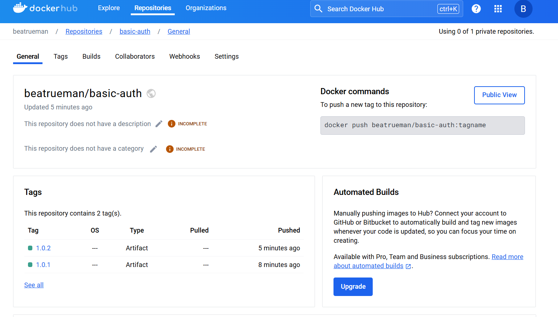The width and height of the screenshot is (558, 317).
Task: Click the pencil icon to edit description
Action: [x=159, y=124]
